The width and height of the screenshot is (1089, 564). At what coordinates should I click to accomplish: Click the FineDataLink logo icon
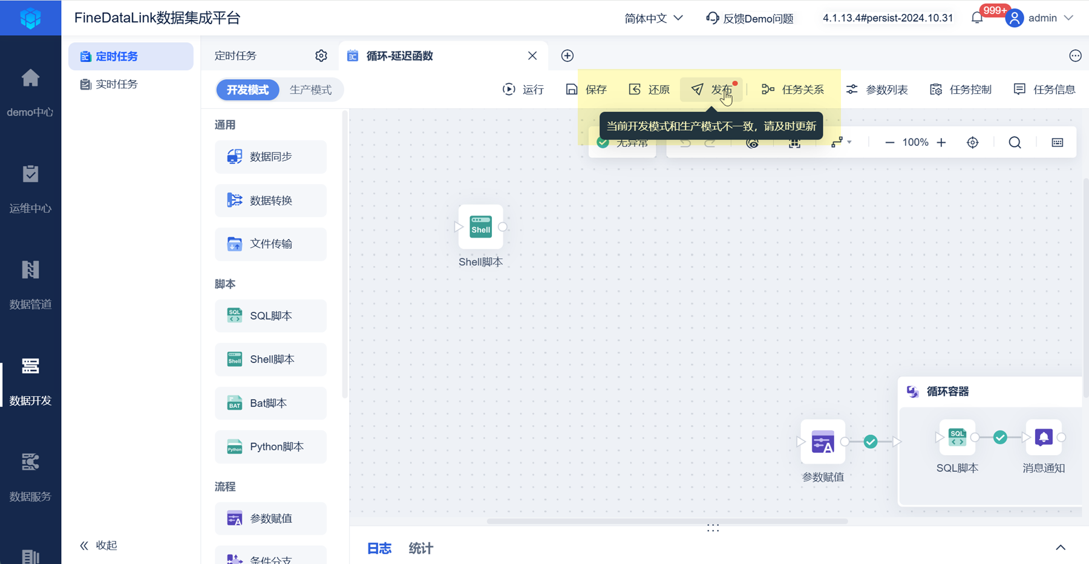pyautogui.click(x=30, y=18)
